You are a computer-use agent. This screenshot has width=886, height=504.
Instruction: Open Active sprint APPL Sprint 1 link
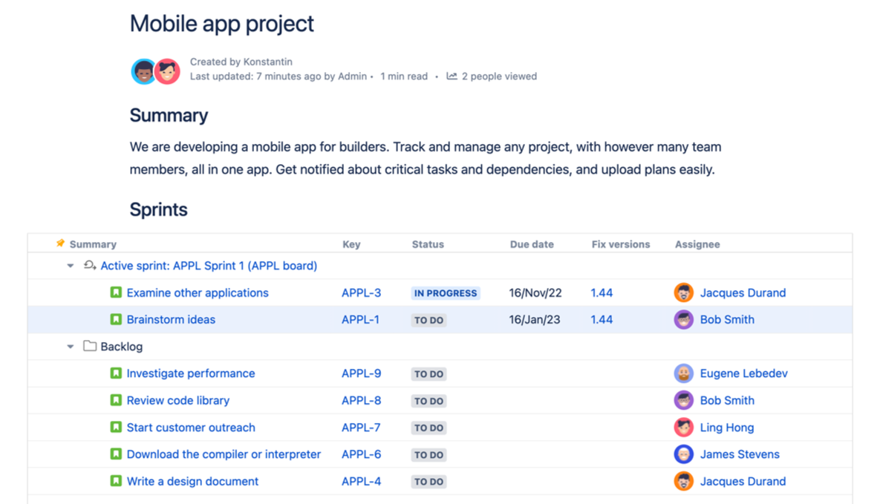(209, 266)
